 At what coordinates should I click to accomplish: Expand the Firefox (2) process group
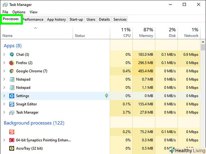tap(4, 63)
